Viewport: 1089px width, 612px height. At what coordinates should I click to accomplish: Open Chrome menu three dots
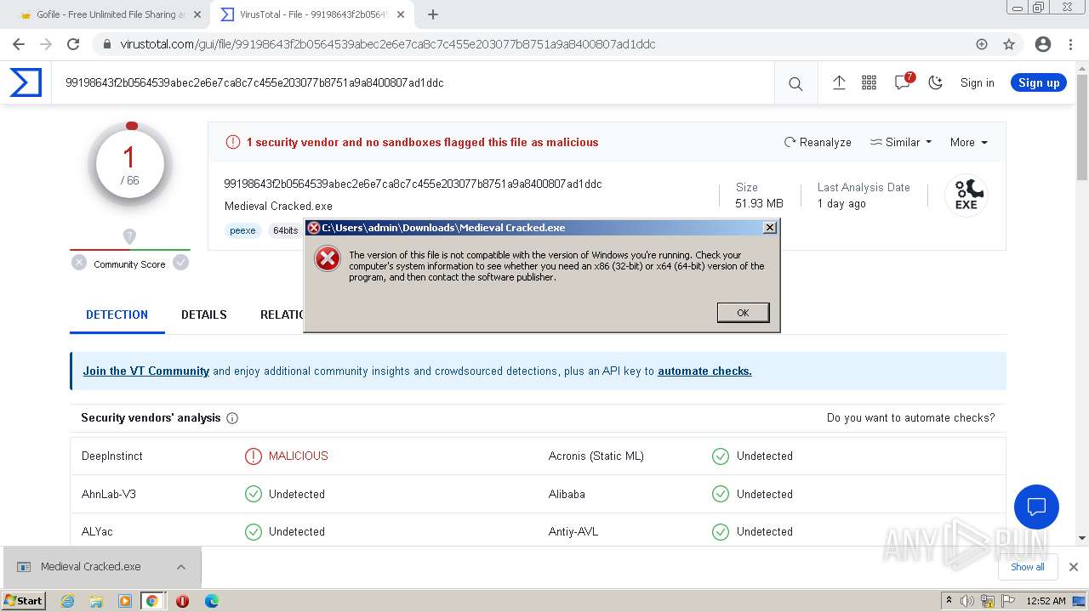(1070, 44)
